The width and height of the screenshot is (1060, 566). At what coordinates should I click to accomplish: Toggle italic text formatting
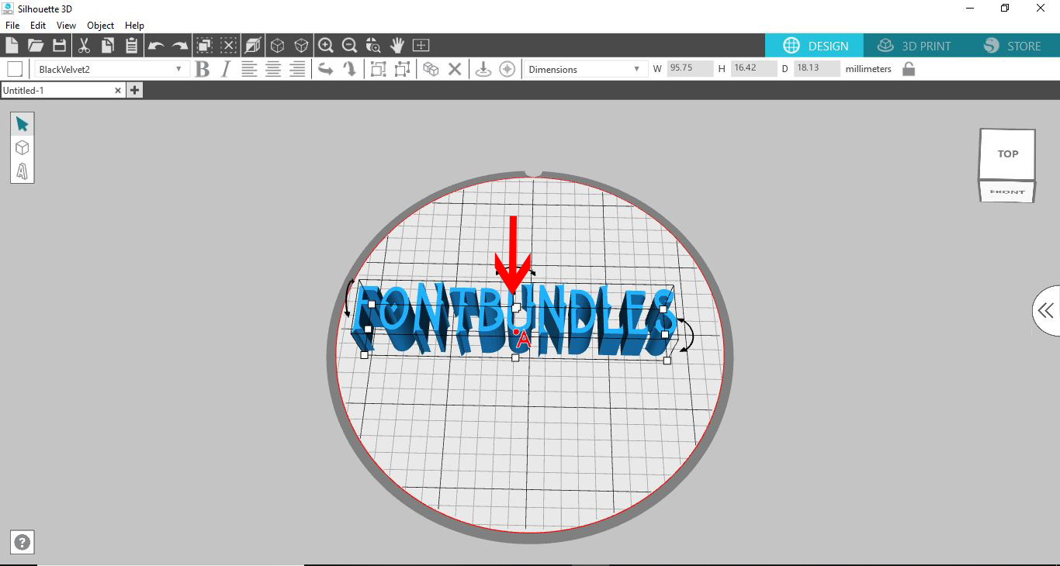click(x=226, y=69)
